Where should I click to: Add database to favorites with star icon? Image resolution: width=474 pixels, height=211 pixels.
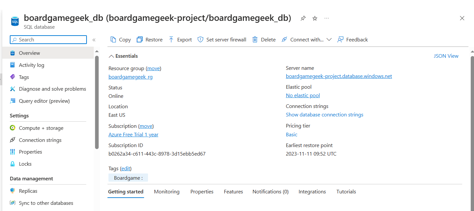click(x=315, y=18)
